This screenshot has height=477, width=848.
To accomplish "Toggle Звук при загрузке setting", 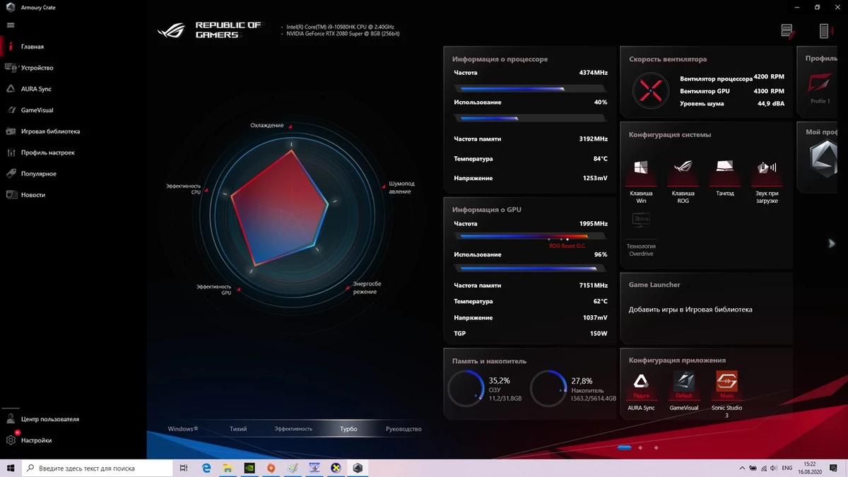I will (767, 167).
